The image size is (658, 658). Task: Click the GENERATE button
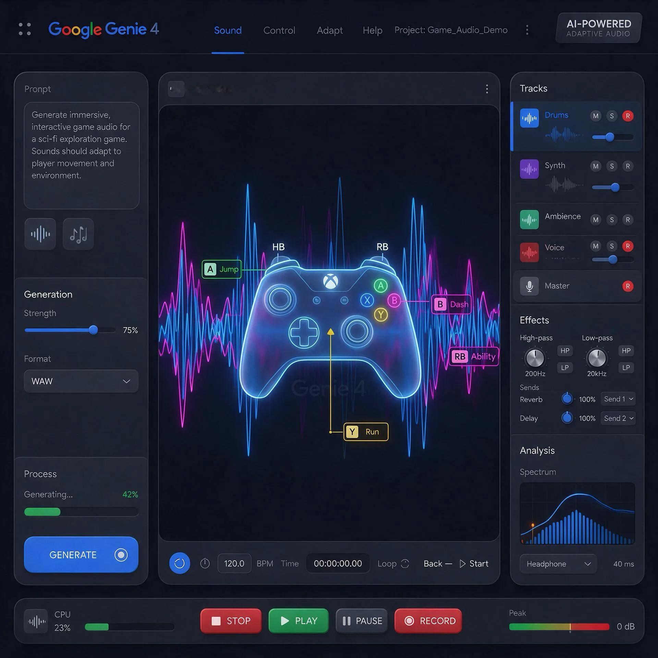tap(81, 555)
